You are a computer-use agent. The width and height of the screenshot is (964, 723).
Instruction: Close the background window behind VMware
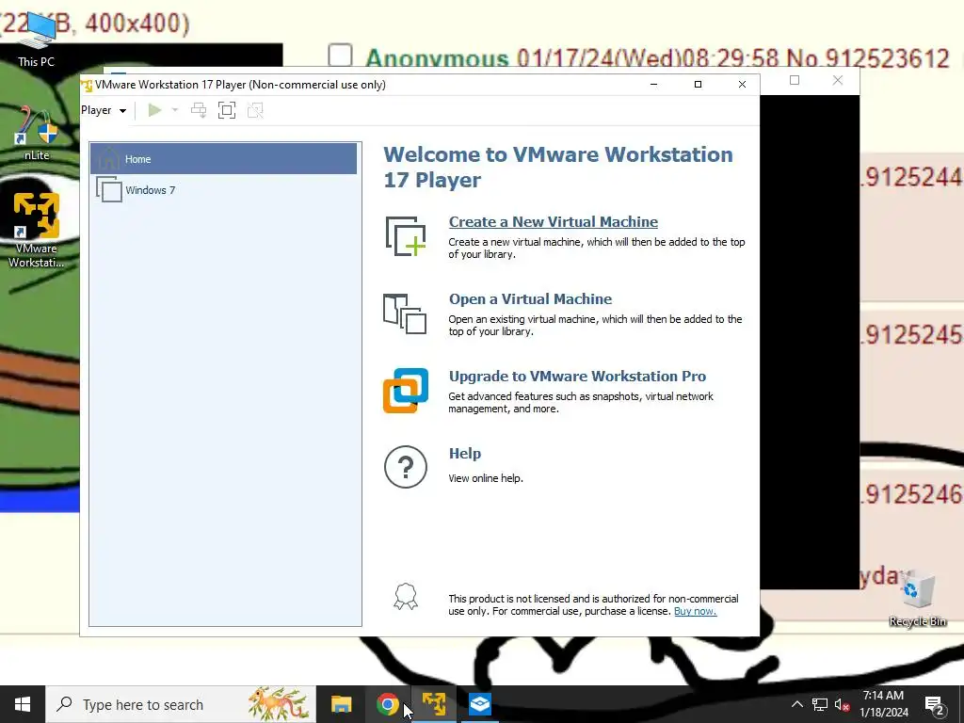[837, 81]
